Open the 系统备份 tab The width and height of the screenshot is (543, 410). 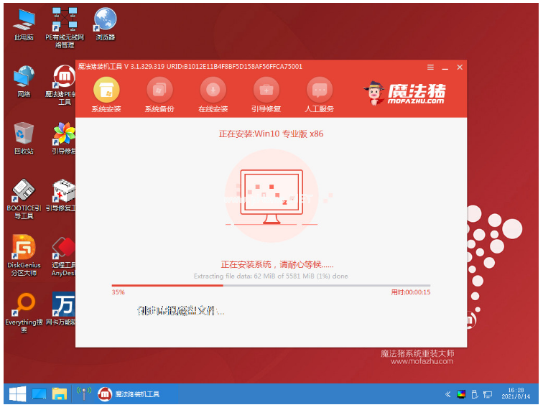click(x=159, y=90)
